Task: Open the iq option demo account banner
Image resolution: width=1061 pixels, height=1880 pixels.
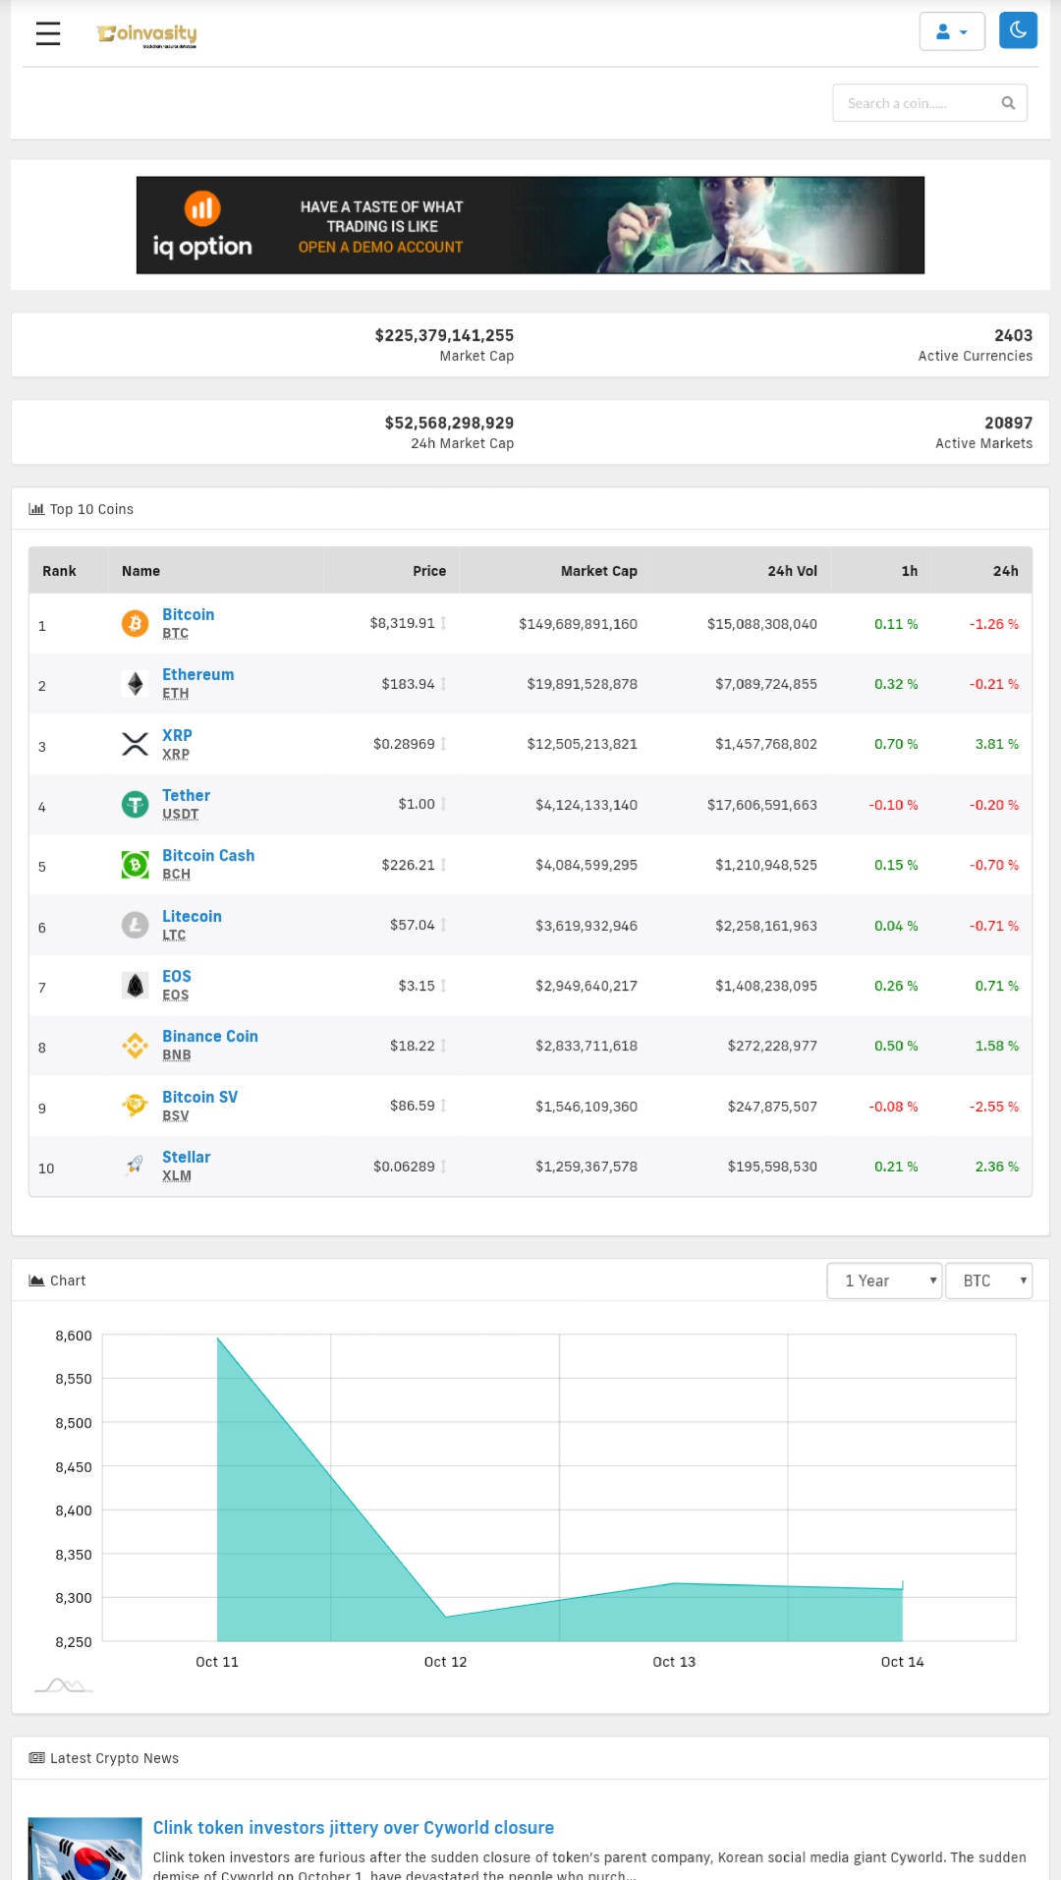Action: (x=530, y=225)
